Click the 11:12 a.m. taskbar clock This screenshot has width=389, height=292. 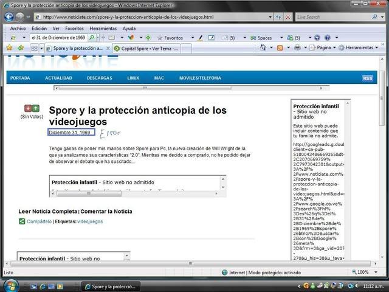(x=373, y=286)
